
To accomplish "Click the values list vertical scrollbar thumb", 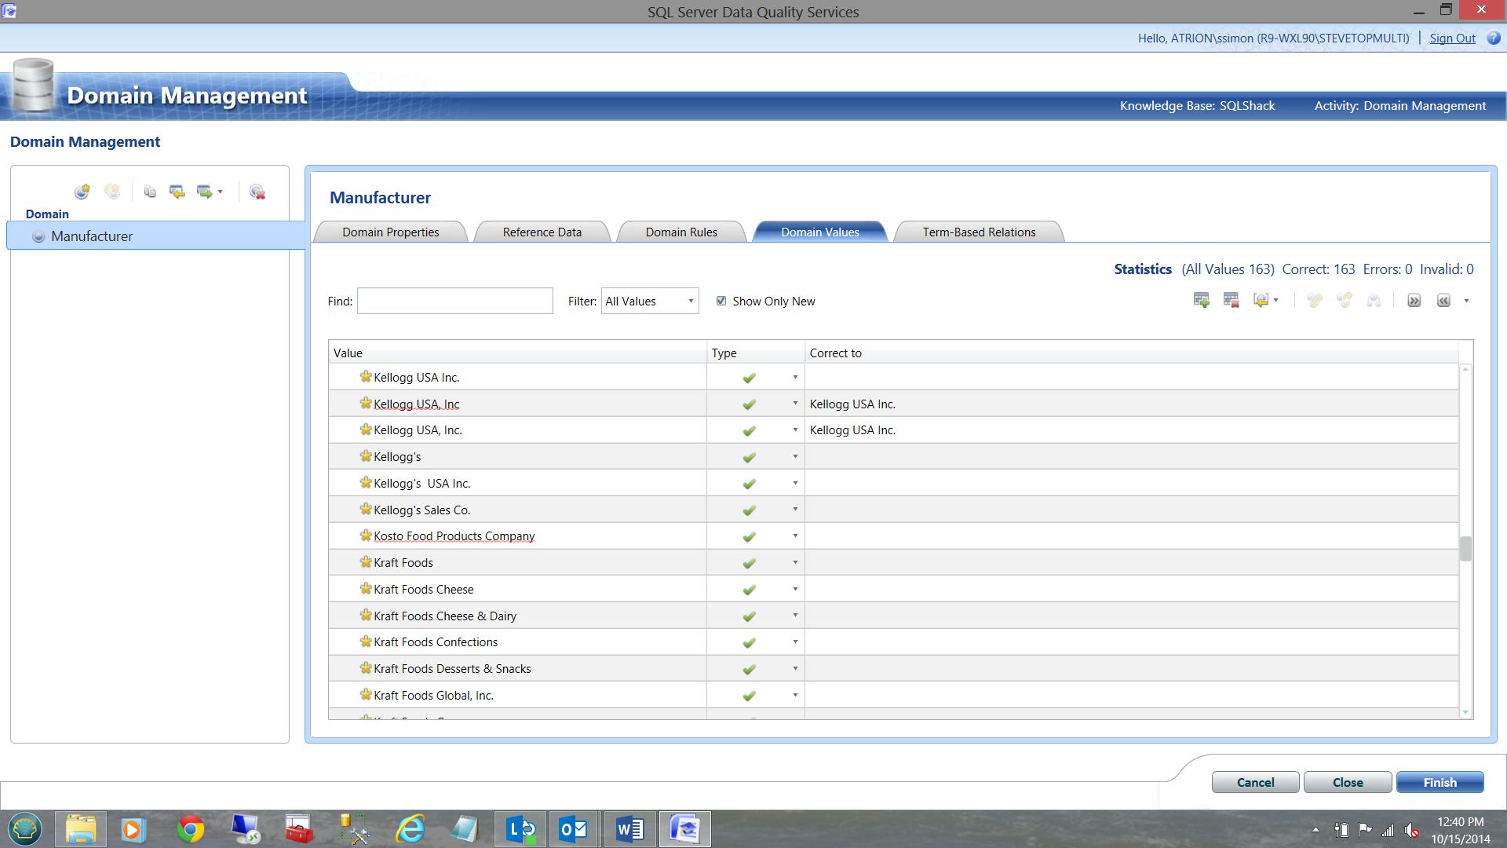I will [1465, 548].
